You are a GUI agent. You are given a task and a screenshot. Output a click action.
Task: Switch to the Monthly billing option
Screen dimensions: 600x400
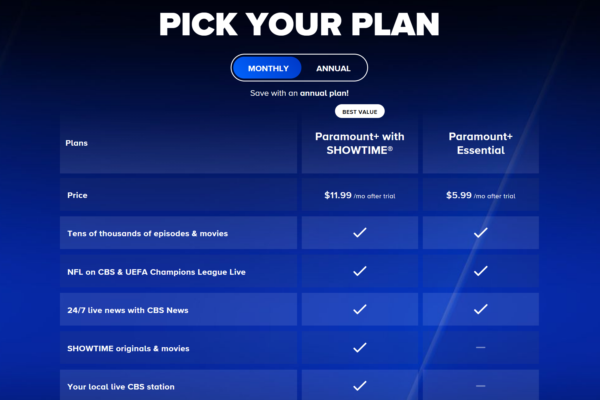[x=268, y=68]
